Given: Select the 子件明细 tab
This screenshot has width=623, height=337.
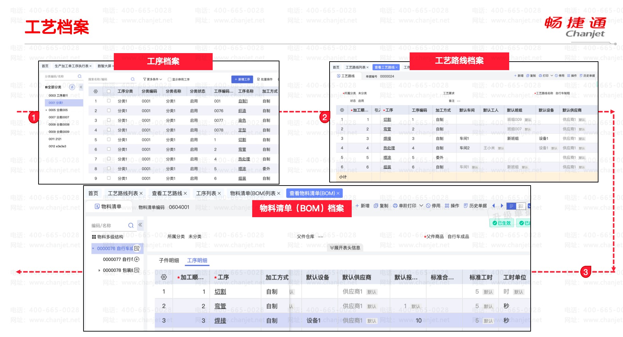Looking at the screenshot, I should point(169,260).
